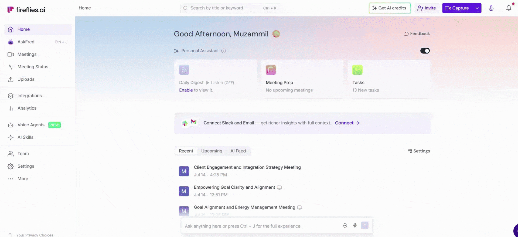Click the Daily Digest card icon
This screenshot has width=518, height=237.
pos(184,70)
